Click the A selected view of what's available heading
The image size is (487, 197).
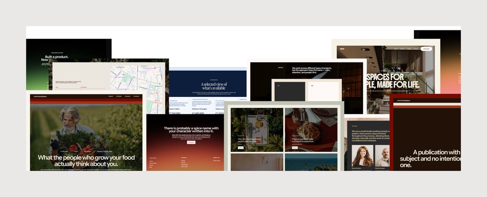pos(214,86)
